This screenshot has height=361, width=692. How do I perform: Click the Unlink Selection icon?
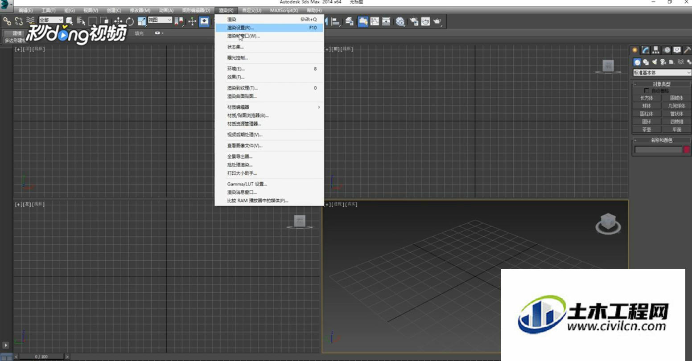(18, 21)
